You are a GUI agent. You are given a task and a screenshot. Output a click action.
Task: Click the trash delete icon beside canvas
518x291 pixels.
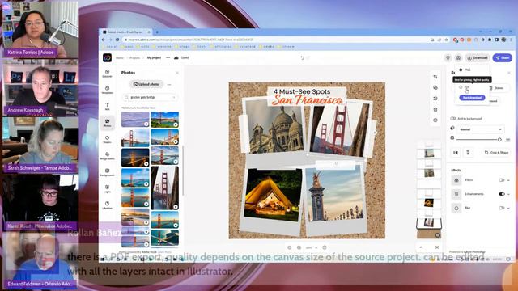click(435, 109)
